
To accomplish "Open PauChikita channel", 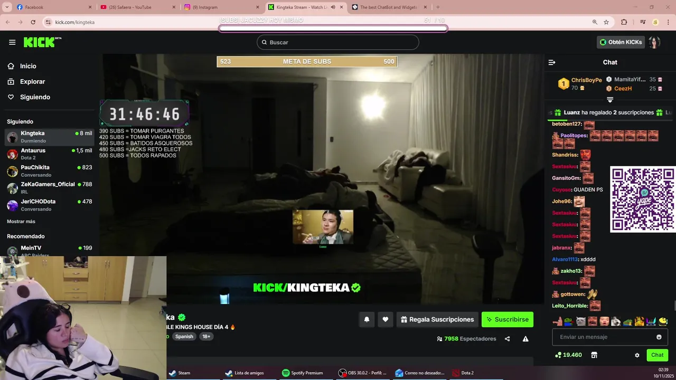I will 49,170.
